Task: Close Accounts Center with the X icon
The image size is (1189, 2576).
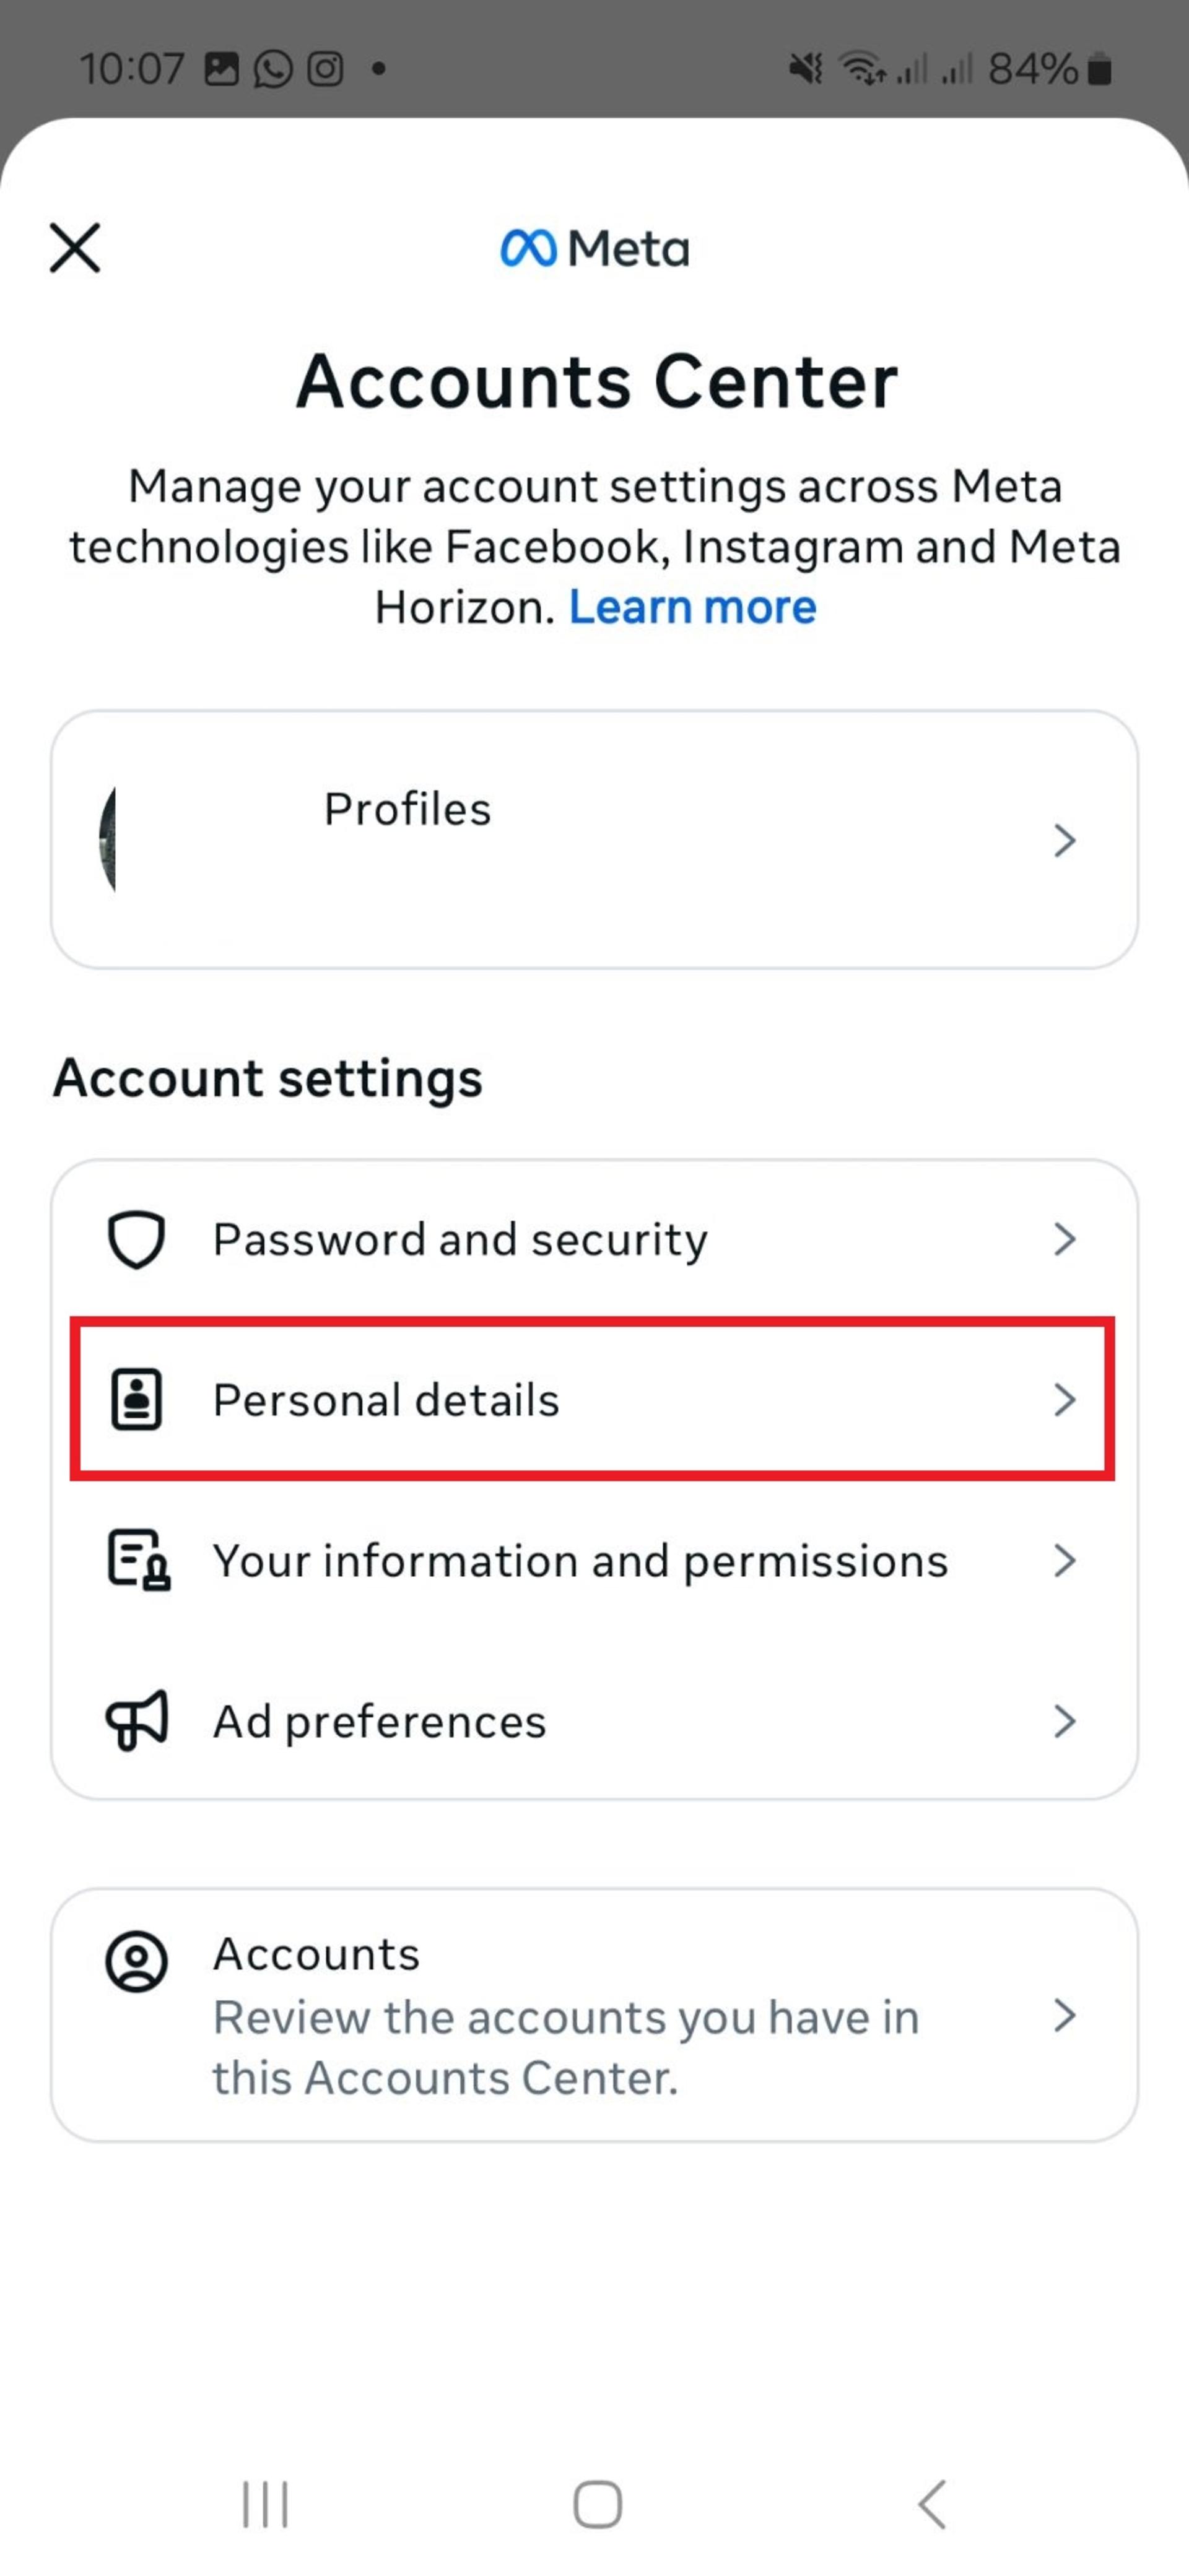Action: click(75, 247)
